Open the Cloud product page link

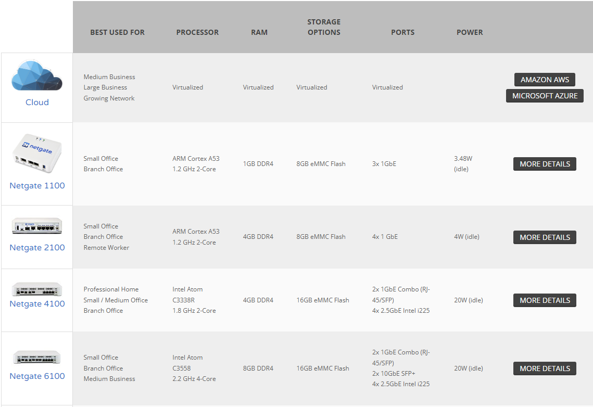tap(36, 102)
